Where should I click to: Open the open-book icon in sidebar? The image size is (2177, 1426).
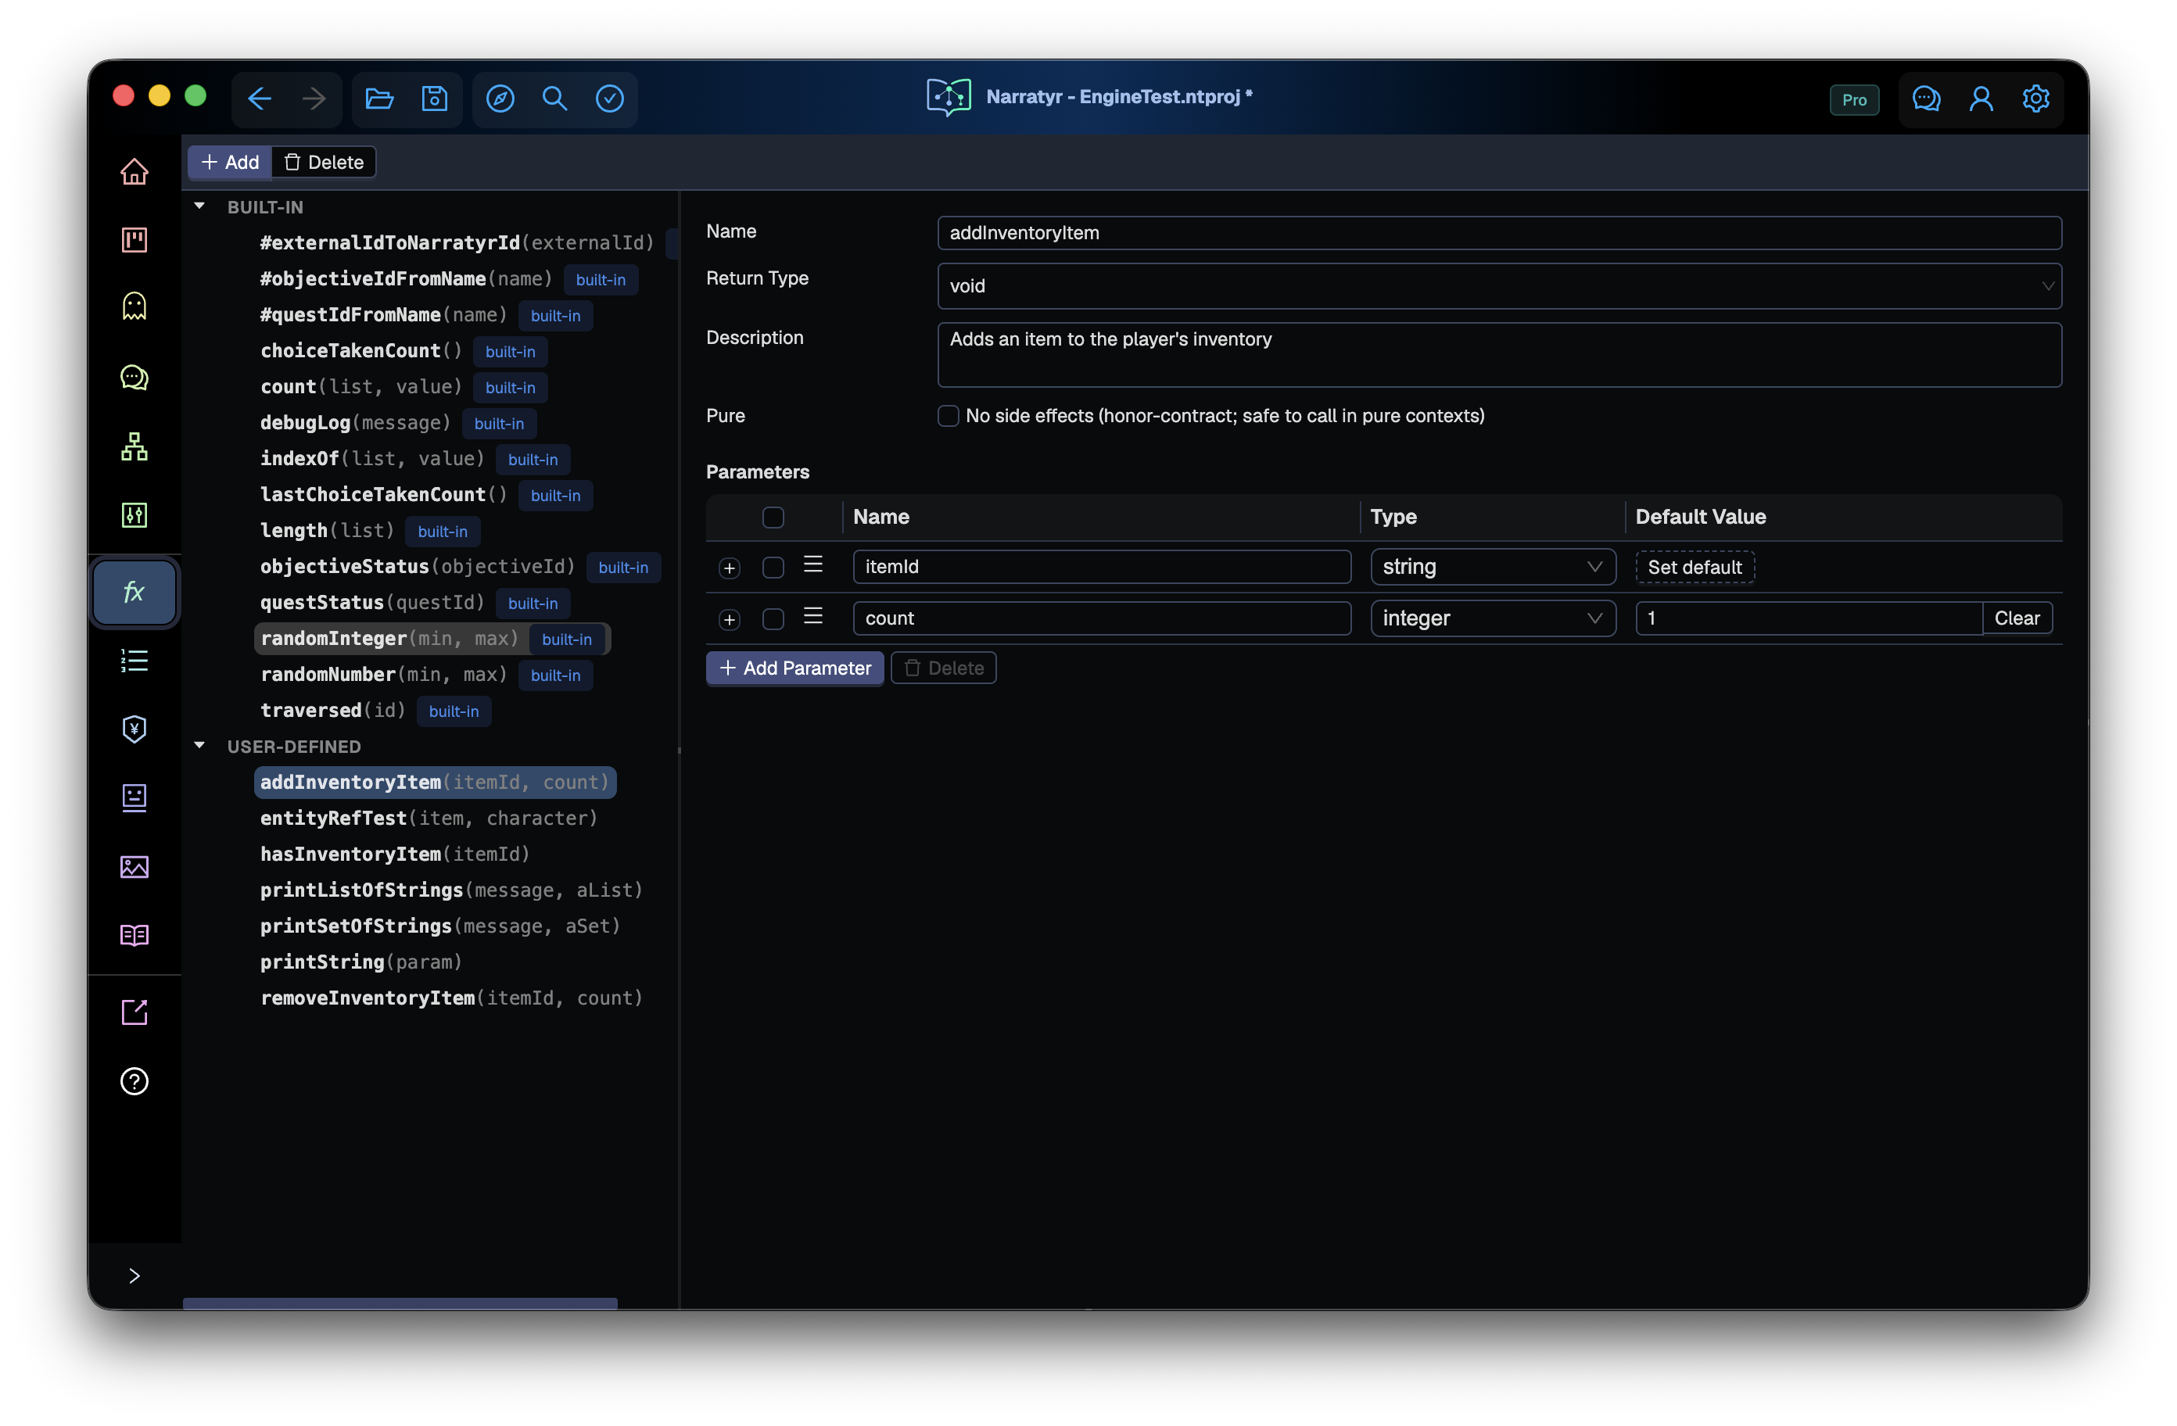click(x=134, y=935)
